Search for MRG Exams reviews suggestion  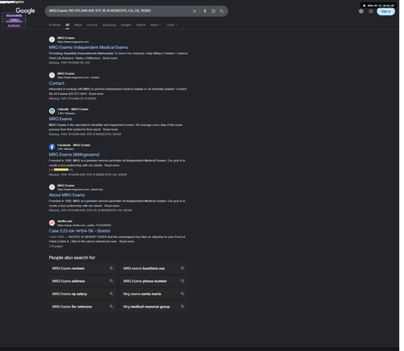(82, 269)
